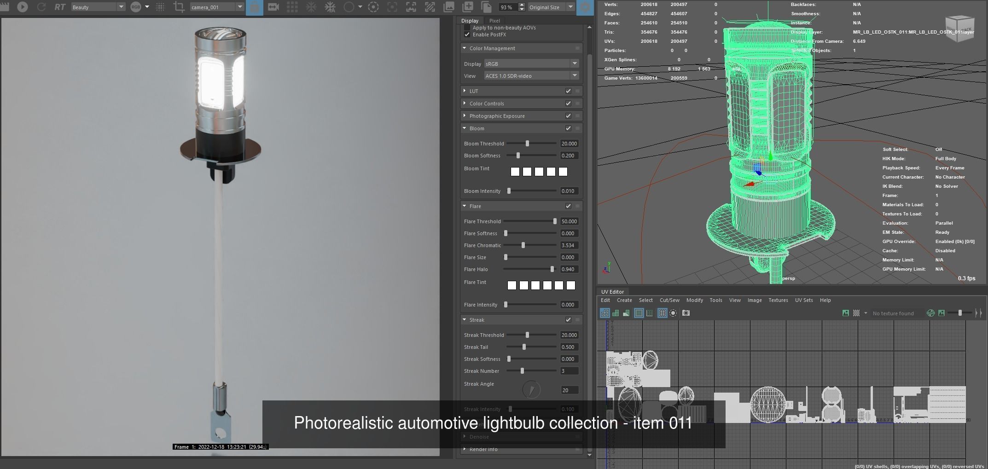Click the Flare Chromatic value field
This screenshot has width=988, height=469.
point(569,245)
